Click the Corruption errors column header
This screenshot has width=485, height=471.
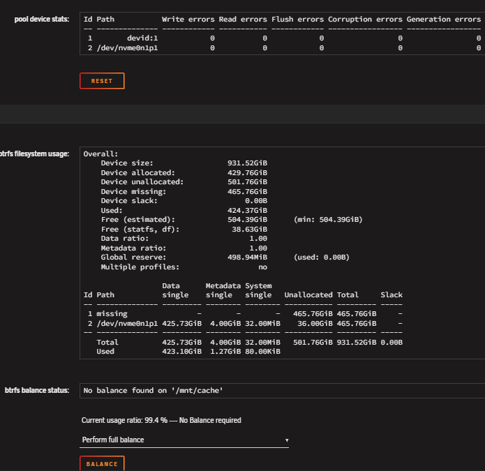tap(365, 19)
